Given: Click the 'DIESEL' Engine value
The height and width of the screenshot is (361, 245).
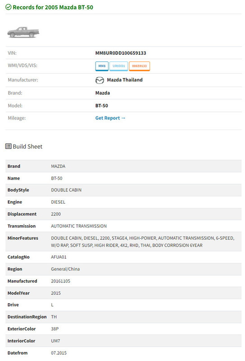Looking at the screenshot, I should [x=58, y=202].
